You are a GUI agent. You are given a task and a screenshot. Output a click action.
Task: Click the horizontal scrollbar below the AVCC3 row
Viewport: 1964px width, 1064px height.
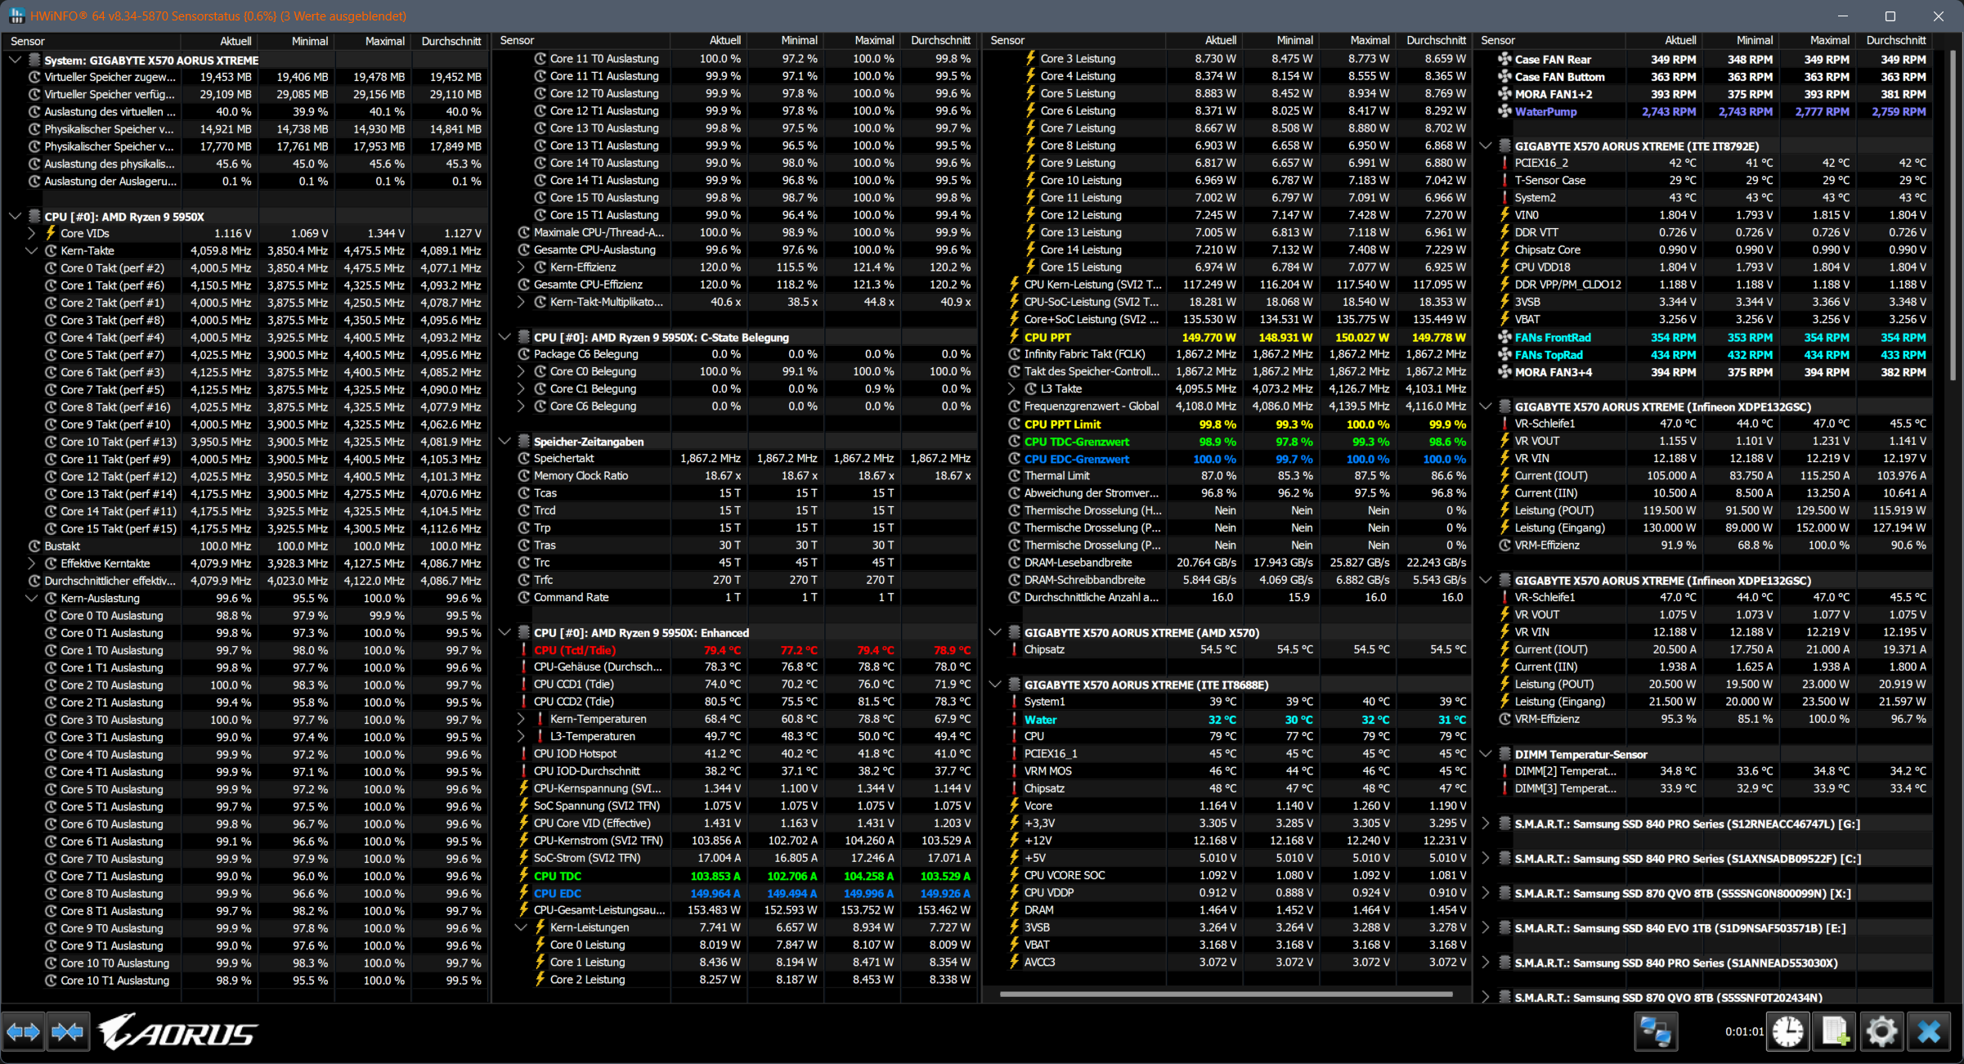point(1226,994)
